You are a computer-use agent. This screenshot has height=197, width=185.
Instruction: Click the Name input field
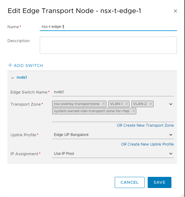pos(108,27)
